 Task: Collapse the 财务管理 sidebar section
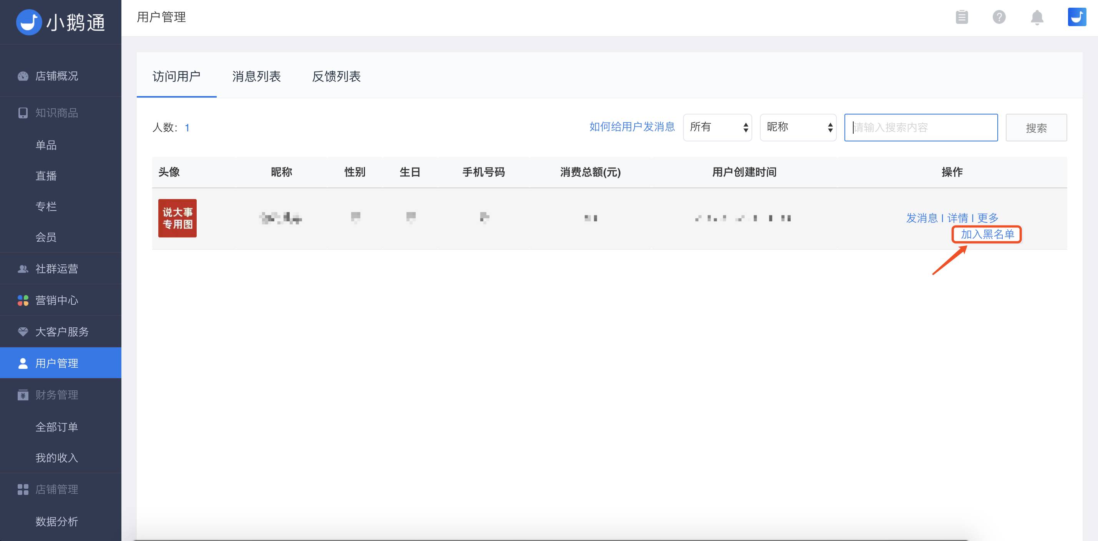[x=56, y=395]
